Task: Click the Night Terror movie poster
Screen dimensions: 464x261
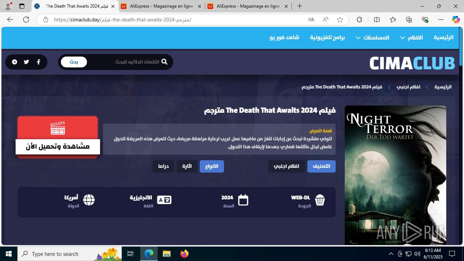Action: 395,175
